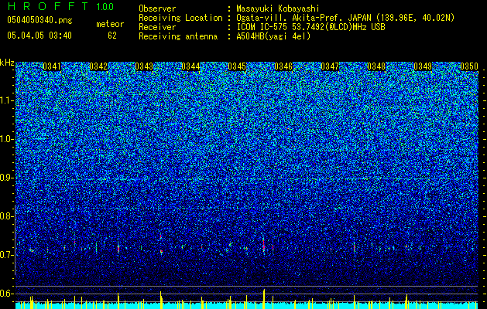Click the 0349 time marker
The width and height of the screenshot is (487, 309).
pyautogui.click(x=423, y=66)
